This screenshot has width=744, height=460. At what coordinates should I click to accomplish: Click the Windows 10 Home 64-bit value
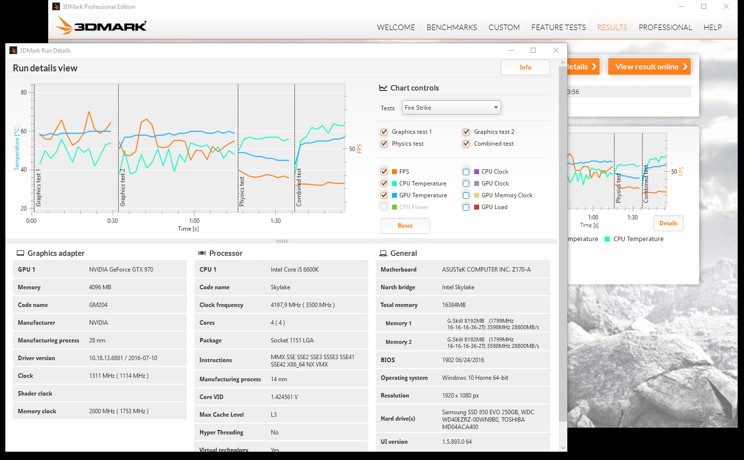(x=475, y=378)
